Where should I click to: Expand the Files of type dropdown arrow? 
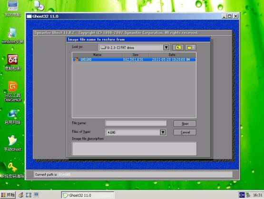point(163,132)
